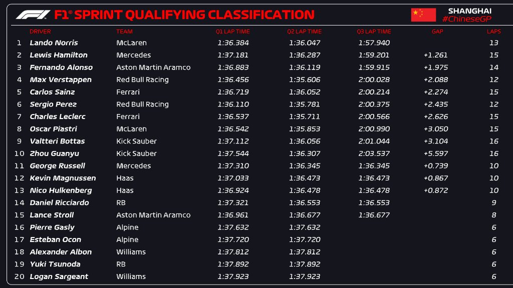513x288 pixels.
Task: Click Max Verstappen in the classification
Action: (x=61, y=79)
